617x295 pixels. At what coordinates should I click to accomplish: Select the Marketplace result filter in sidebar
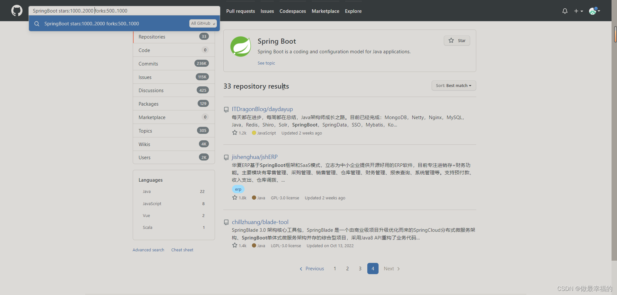tap(174, 117)
